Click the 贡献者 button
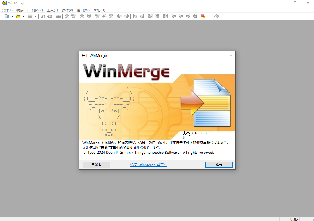Screen dimensions: 314x221 (96, 165)
